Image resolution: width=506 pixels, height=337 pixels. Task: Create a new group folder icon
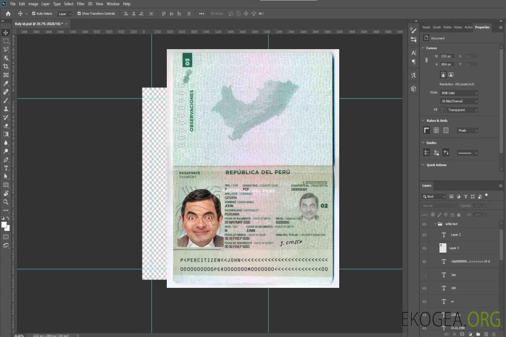[x=478, y=334]
